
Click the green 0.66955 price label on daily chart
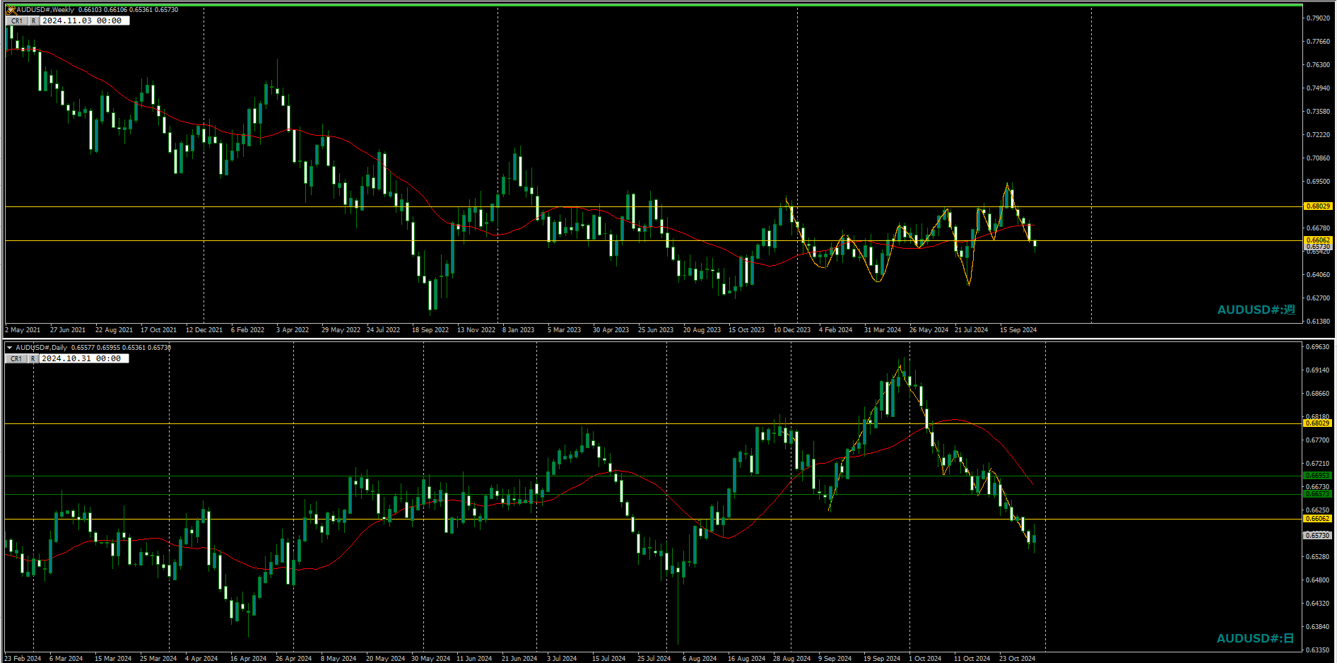(1317, 476)
